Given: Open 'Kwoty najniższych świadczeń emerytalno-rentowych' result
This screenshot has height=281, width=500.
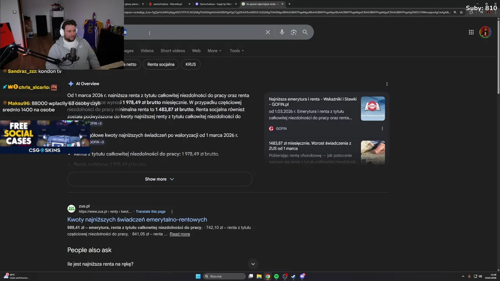Looking at the screenshot, I should [137, 220].
